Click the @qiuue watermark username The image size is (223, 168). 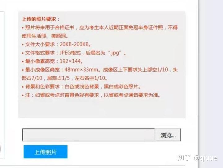point(206,158)
